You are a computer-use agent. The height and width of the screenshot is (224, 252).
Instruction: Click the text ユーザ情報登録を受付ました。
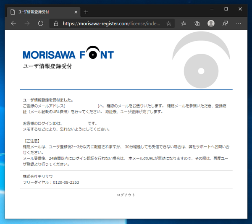coord(48,100)
